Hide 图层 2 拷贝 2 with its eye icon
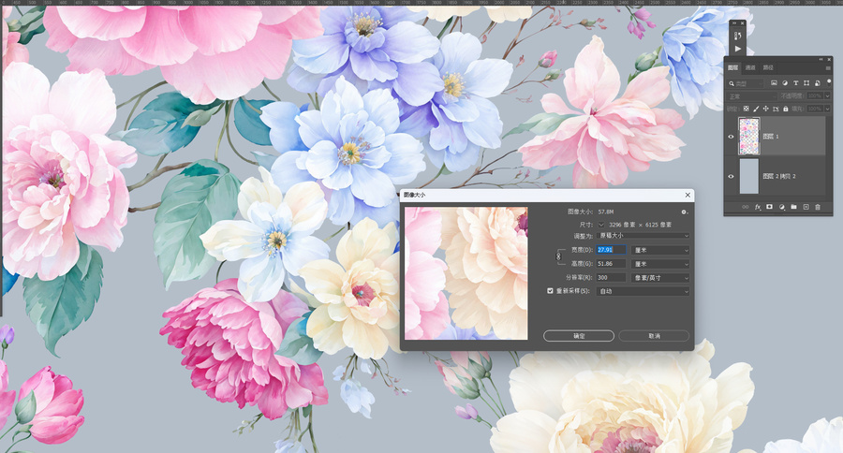The height and width of the screenshot is (453, 843). (731, 176)
